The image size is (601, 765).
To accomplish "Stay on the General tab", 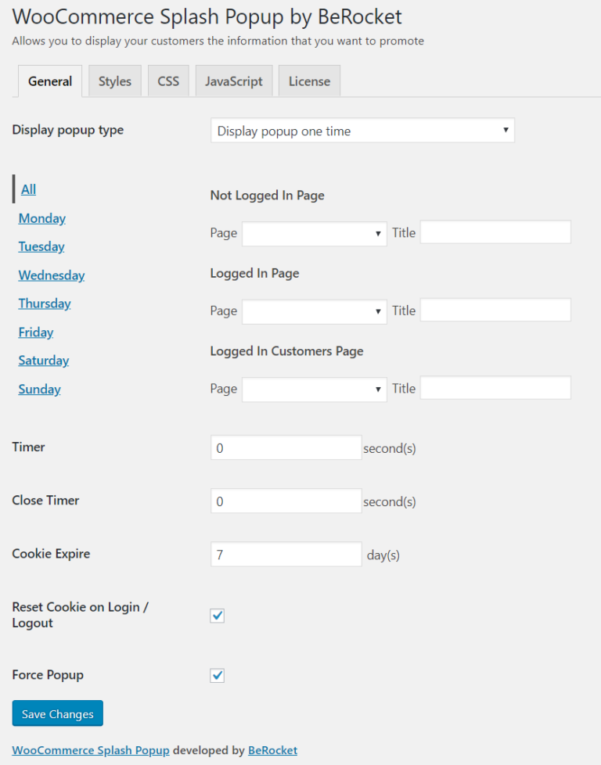I will coord(49,81).
